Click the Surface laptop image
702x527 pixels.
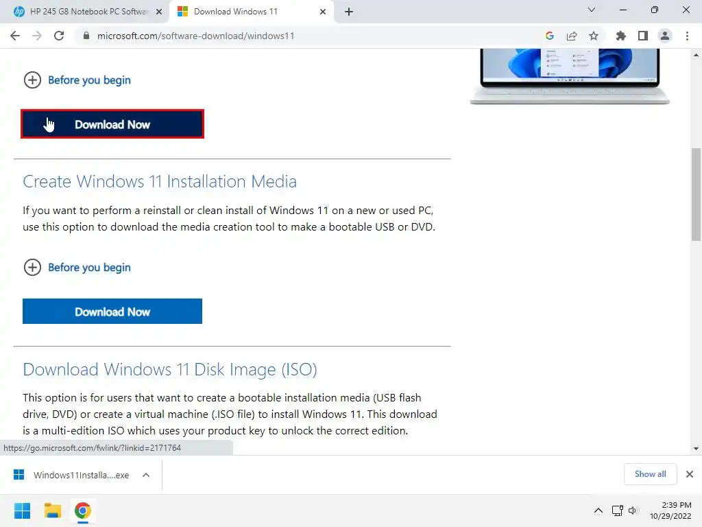pyautogui.click(x=570, y=76)
